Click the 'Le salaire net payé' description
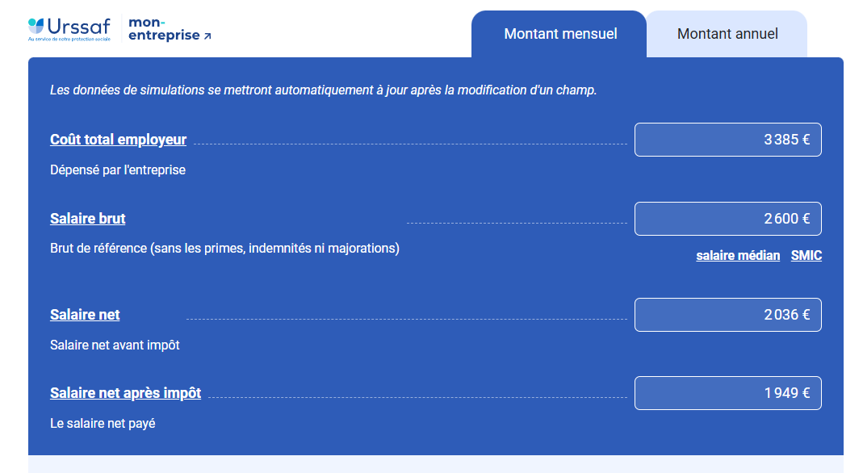Viewport: 863px width, 473px height. tap(103, 424)
